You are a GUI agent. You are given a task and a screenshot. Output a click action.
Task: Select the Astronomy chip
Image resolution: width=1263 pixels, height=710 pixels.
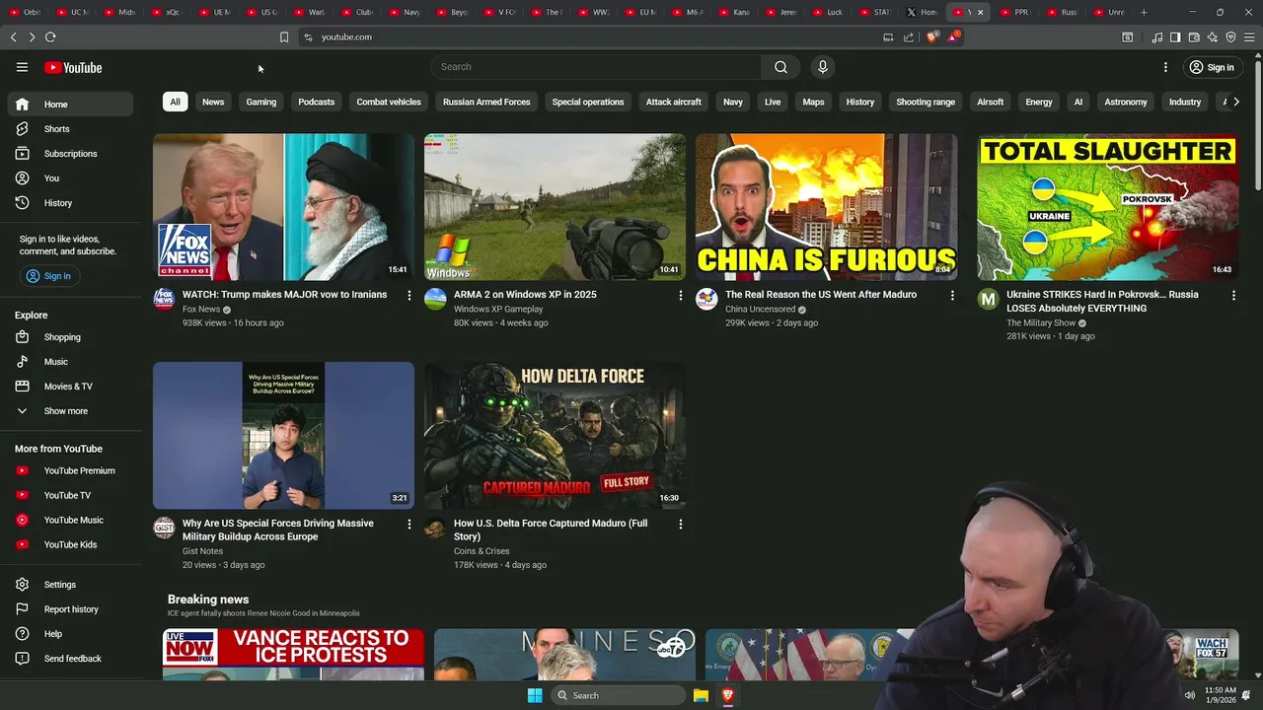point(1126,102)
